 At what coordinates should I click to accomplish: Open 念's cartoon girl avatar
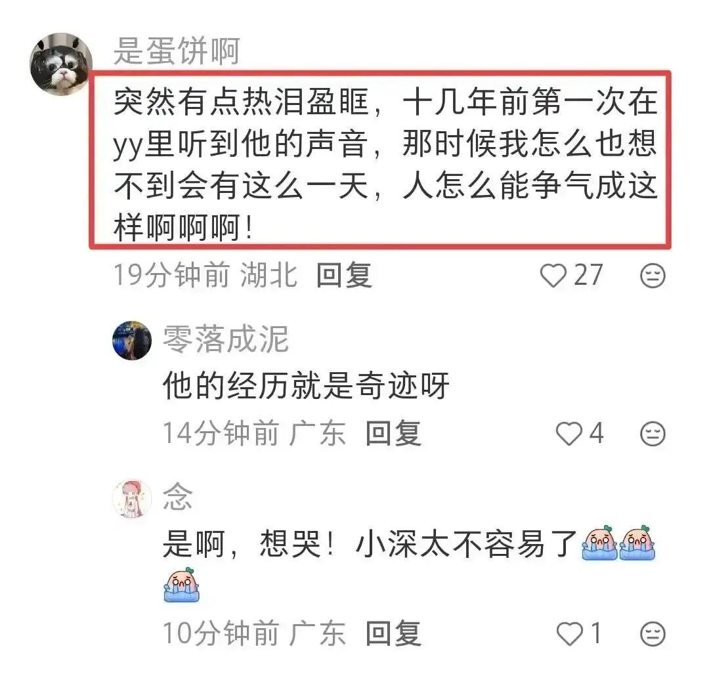point(132,499)
